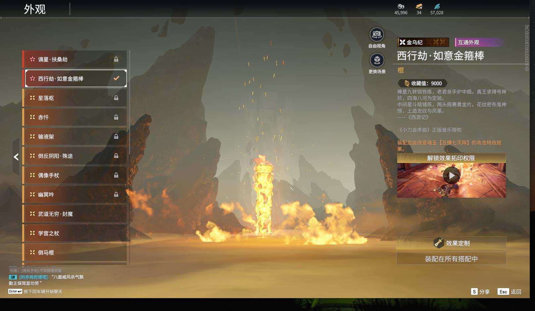Click the lock icon on 幽冥吟

point(116,194)
